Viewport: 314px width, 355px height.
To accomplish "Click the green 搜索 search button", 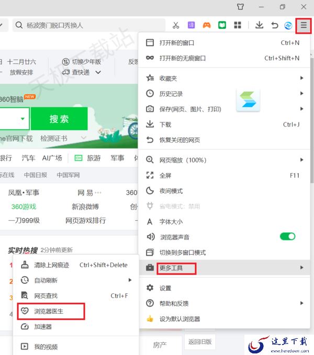I will [x=59, y=119].
